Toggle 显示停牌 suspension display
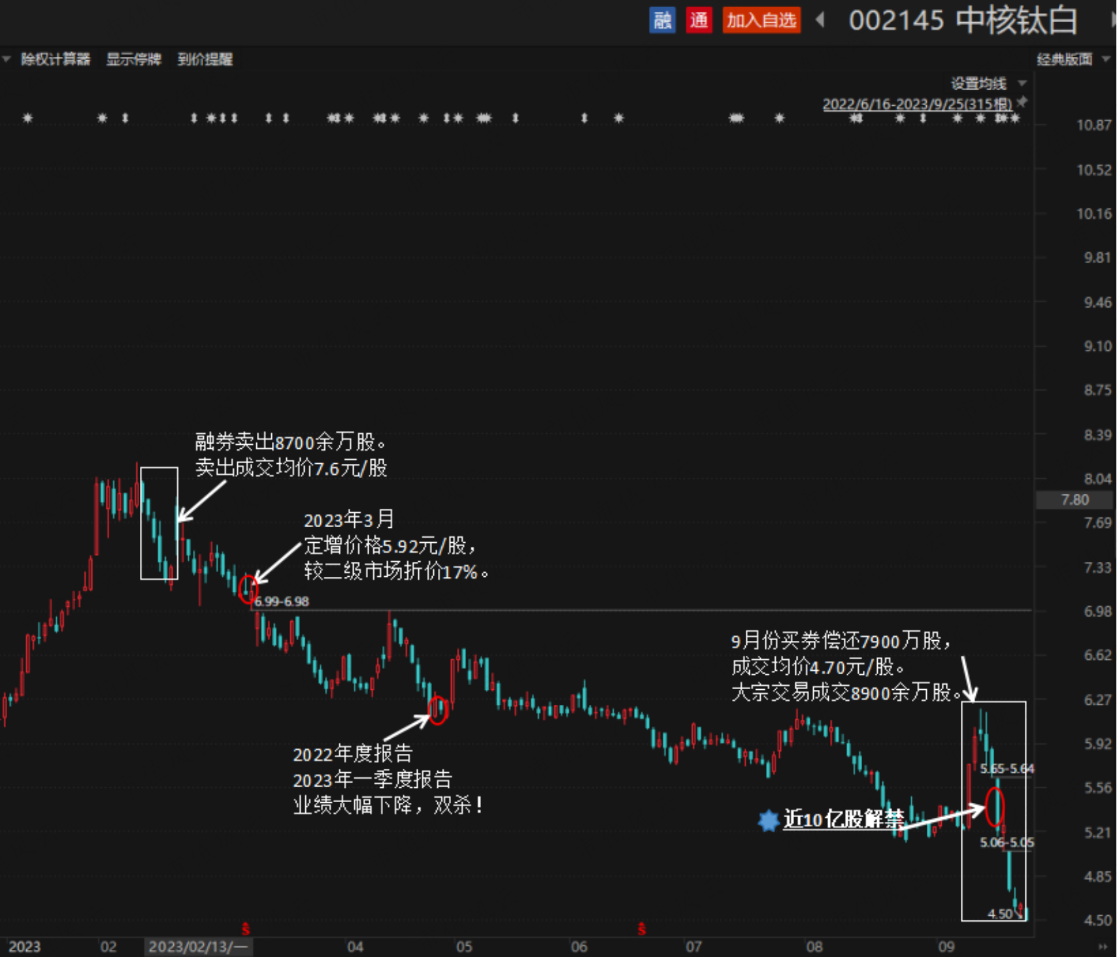Image resolution: width=1117 pixels, height=957 pixels. 133,59
